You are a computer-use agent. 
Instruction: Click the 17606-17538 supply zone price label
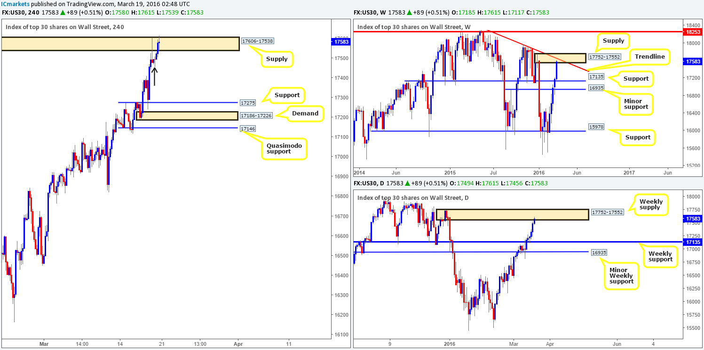pos(257,41)
